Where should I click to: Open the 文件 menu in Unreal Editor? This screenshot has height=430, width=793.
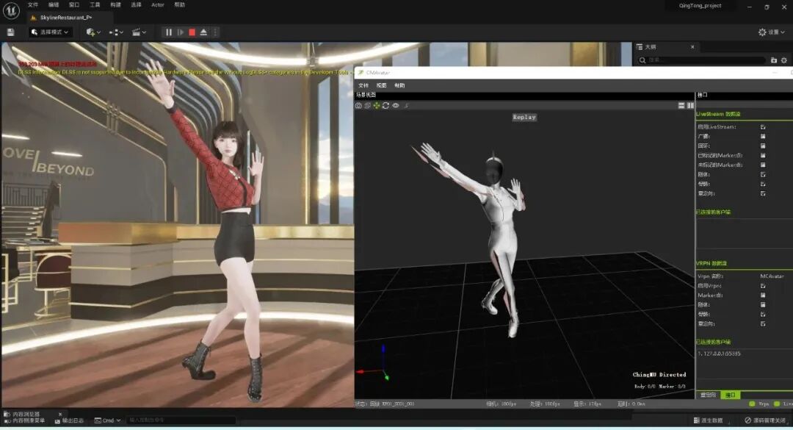coord(33,5)
